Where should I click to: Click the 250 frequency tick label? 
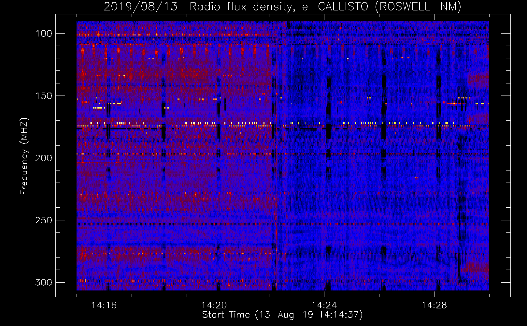(x=44, y=220)
